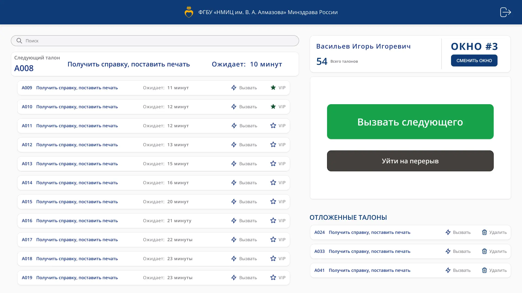Screen dimensions: 522x293
Task: Enable VIP star for ticket A016
Action: click(x=273, y=221)
